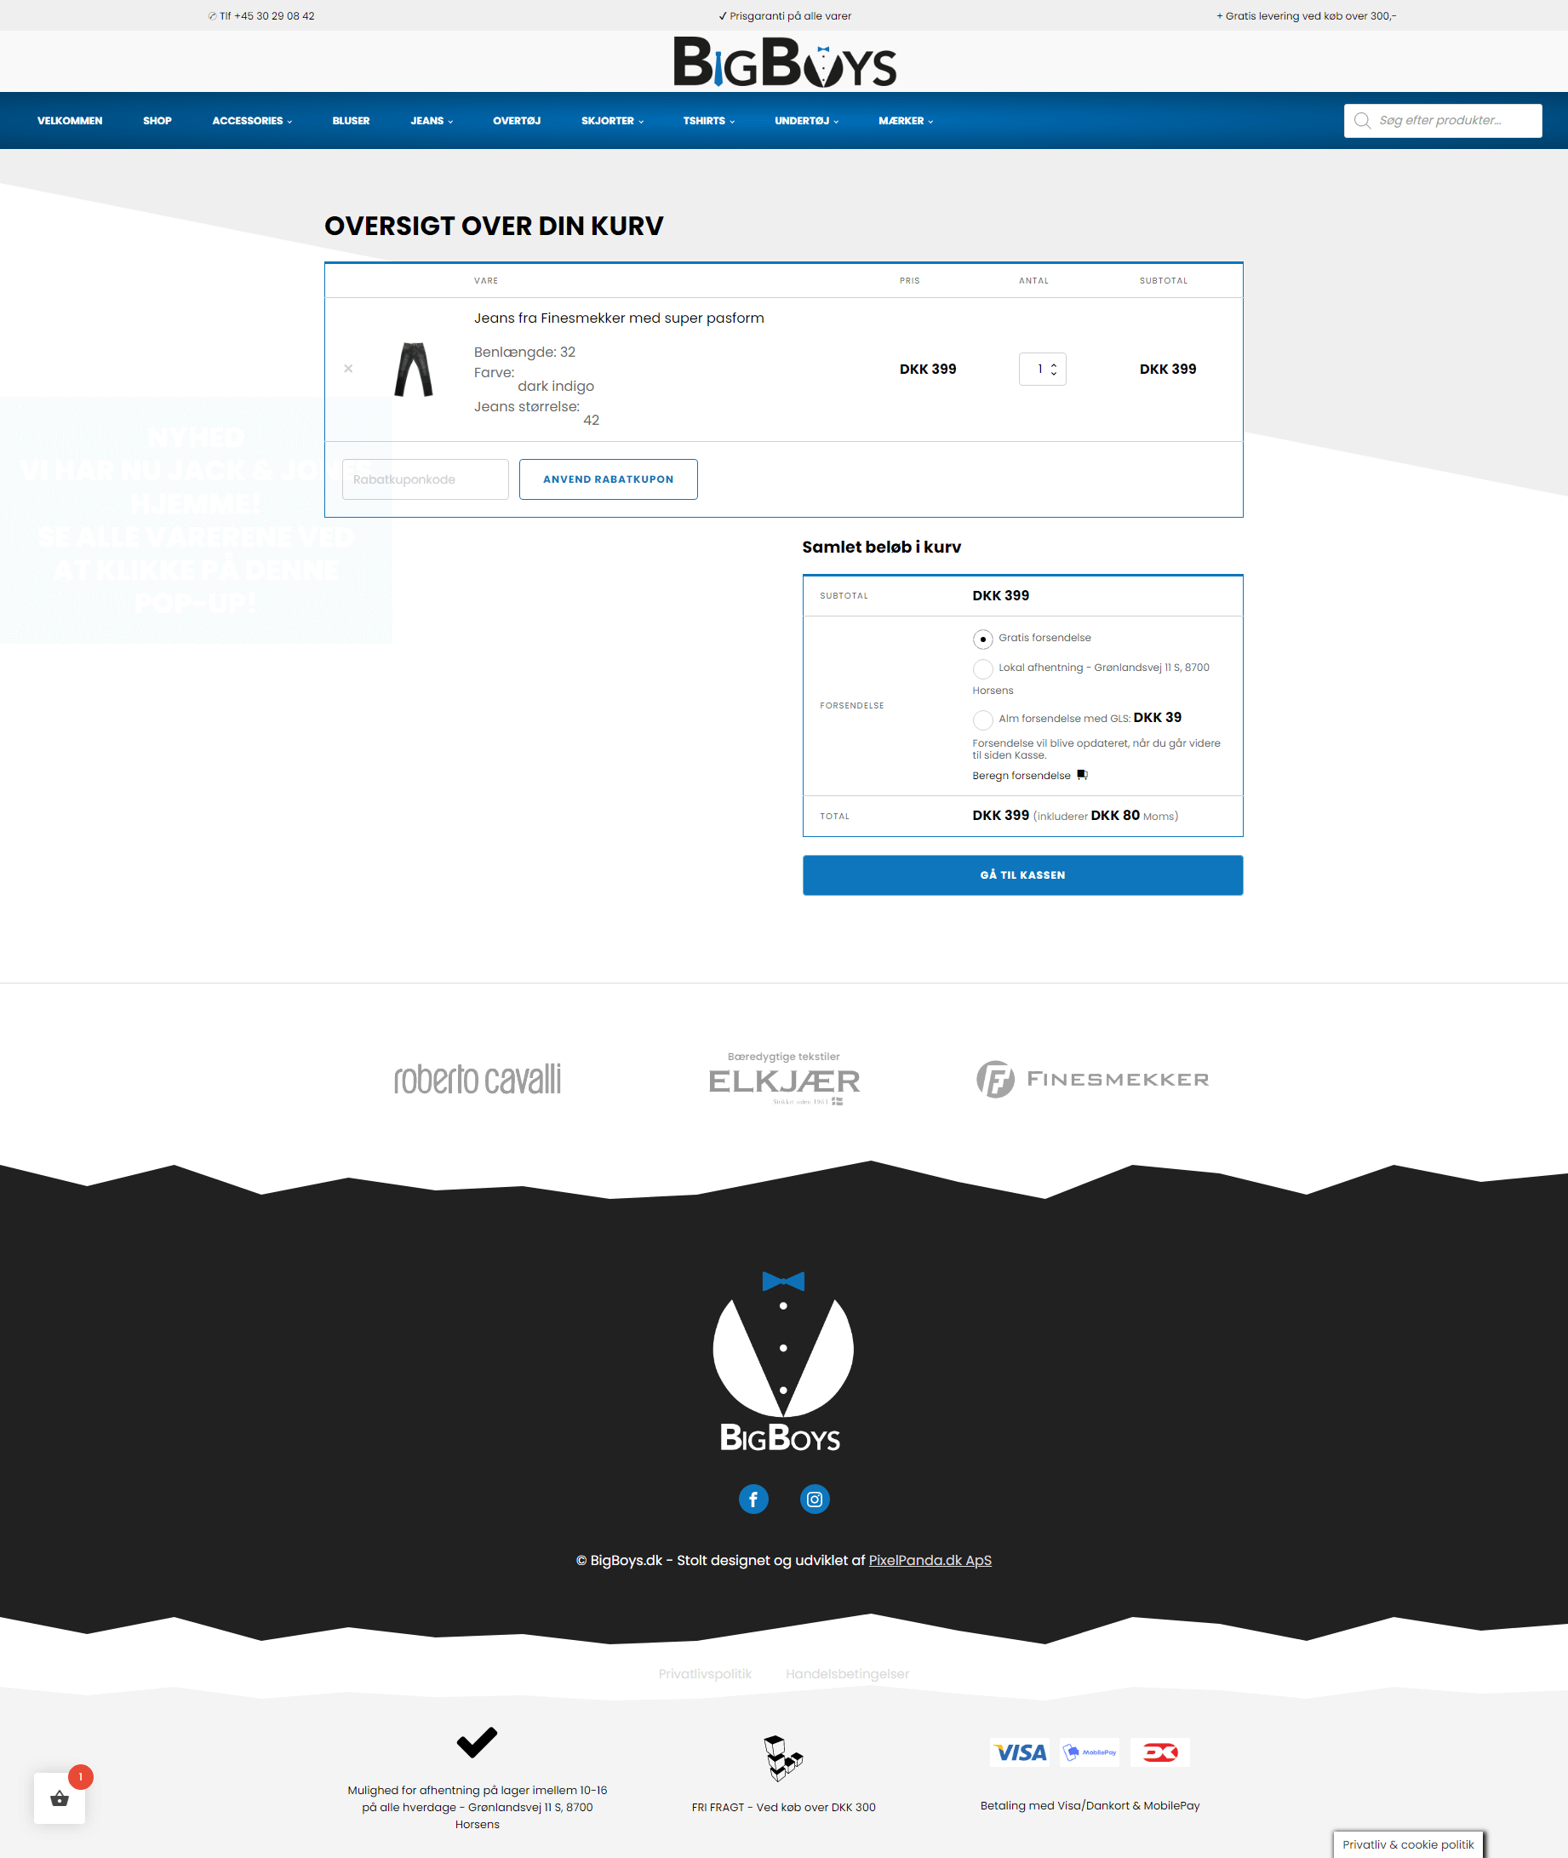Click the Roberto Cavalli brand logo
The image size is (1568, 1858).
coord(478,1079)
